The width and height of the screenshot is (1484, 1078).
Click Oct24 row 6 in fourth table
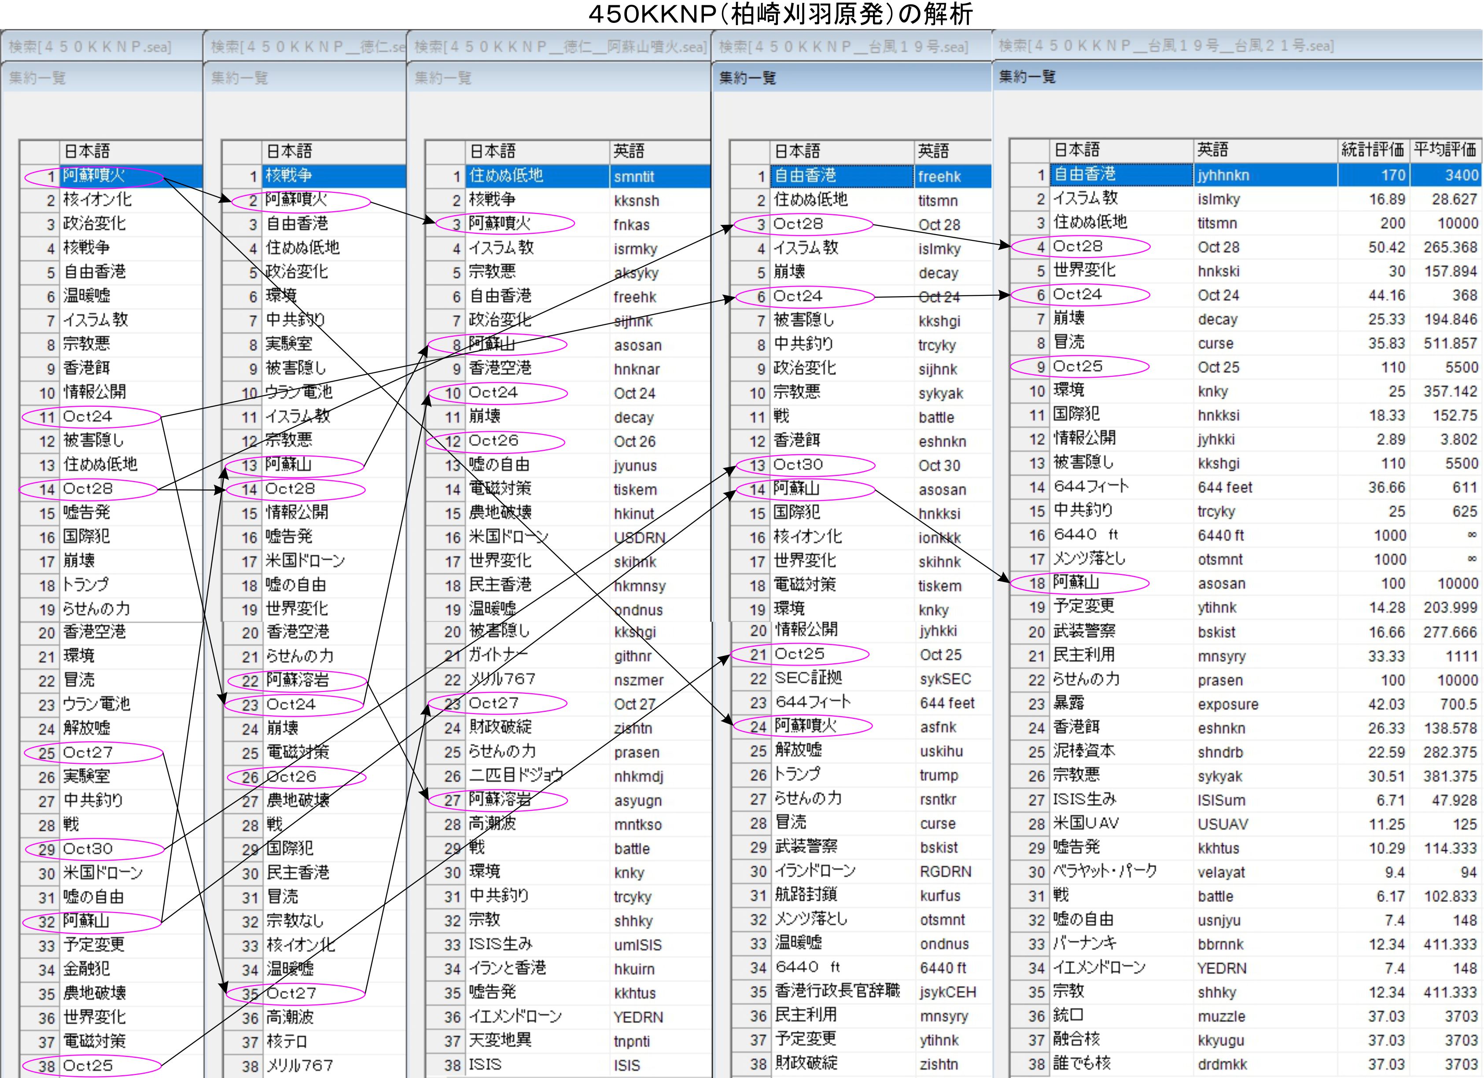(798, 296)
